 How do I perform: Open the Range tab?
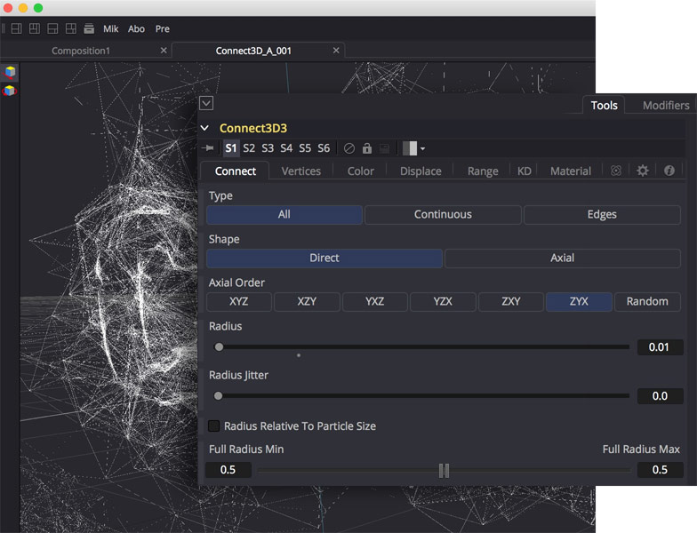point(483,171)
